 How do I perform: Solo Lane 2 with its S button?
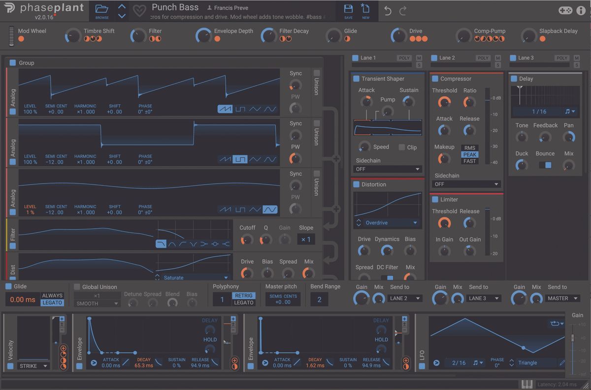(497, 64)
